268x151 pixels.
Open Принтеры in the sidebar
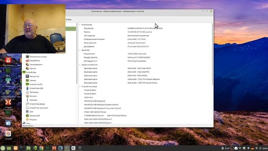tap(34, 92)
